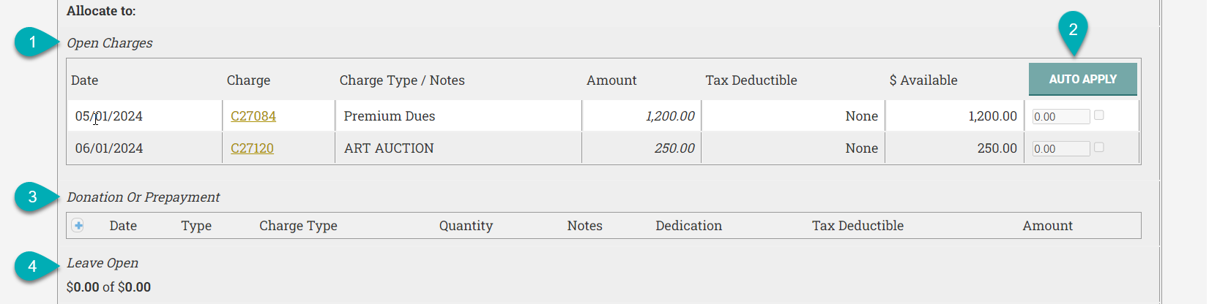Tick the checkbox for Premium Dues charge
Viewport: 1209px width, 304px height.
click(1098, 115)
